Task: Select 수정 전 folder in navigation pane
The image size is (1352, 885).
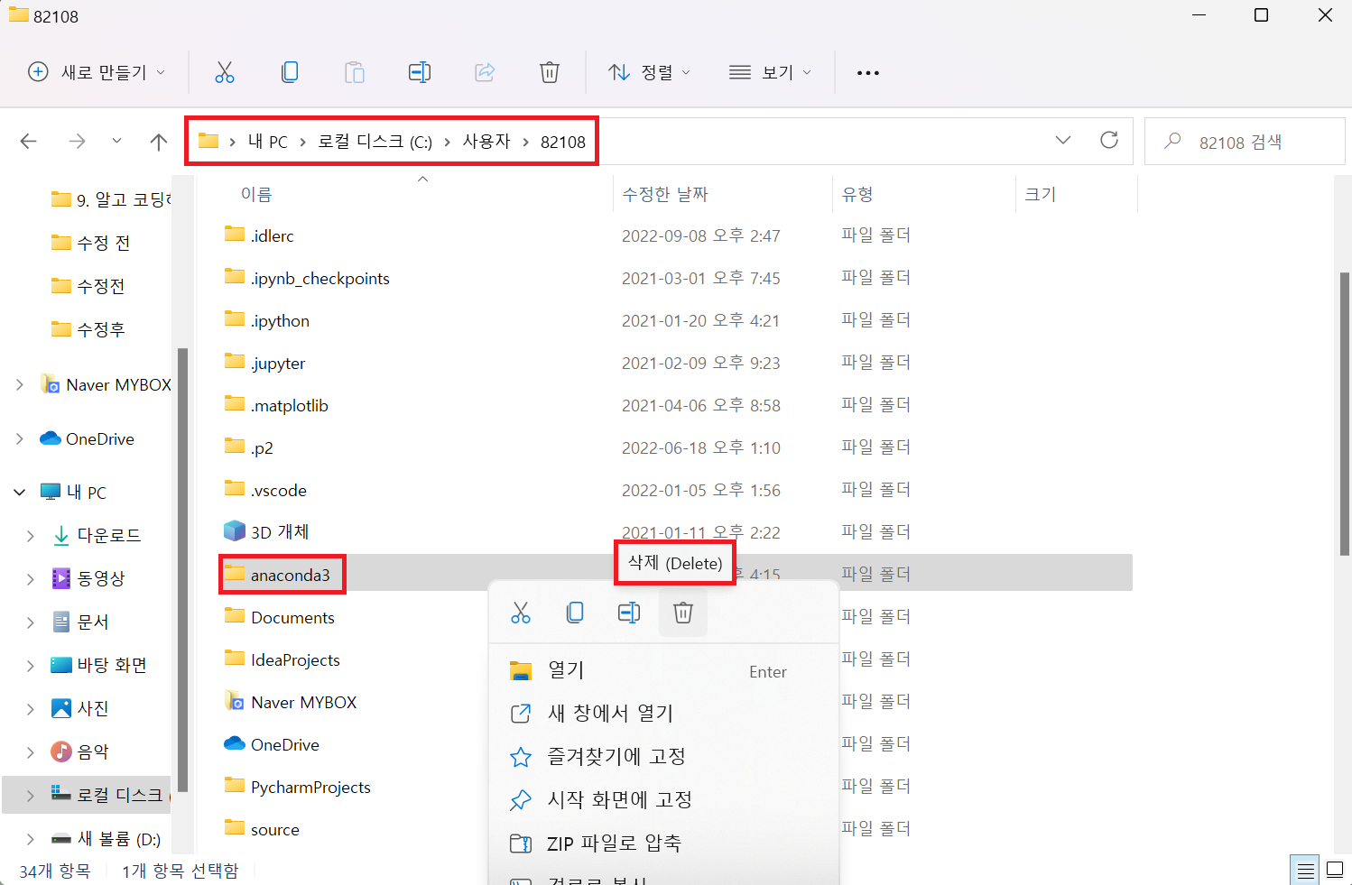Action: [91, 243]
